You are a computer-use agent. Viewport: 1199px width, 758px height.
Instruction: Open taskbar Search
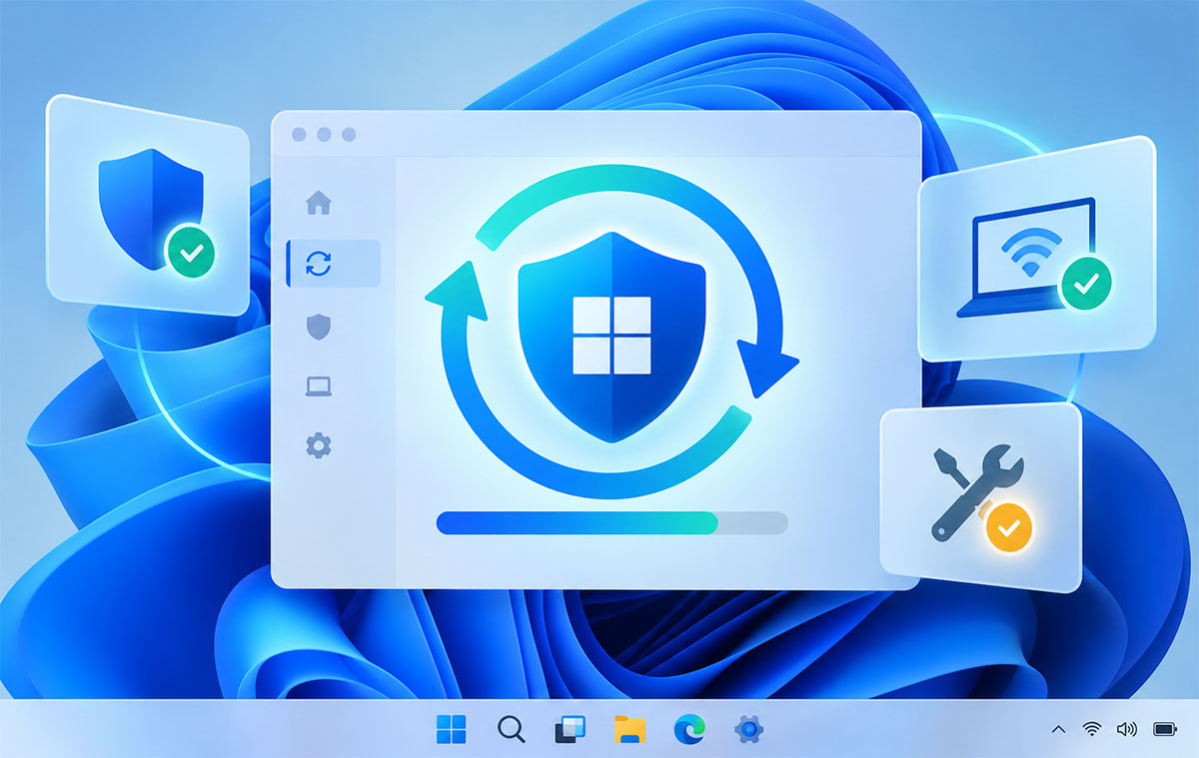(512, 730)
